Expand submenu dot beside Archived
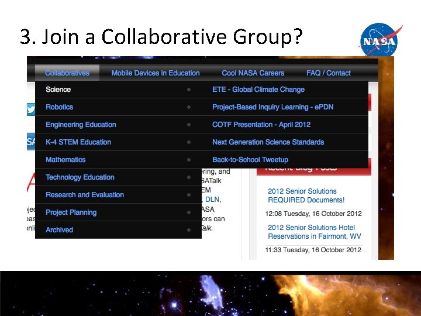 (x=189, y=230)
